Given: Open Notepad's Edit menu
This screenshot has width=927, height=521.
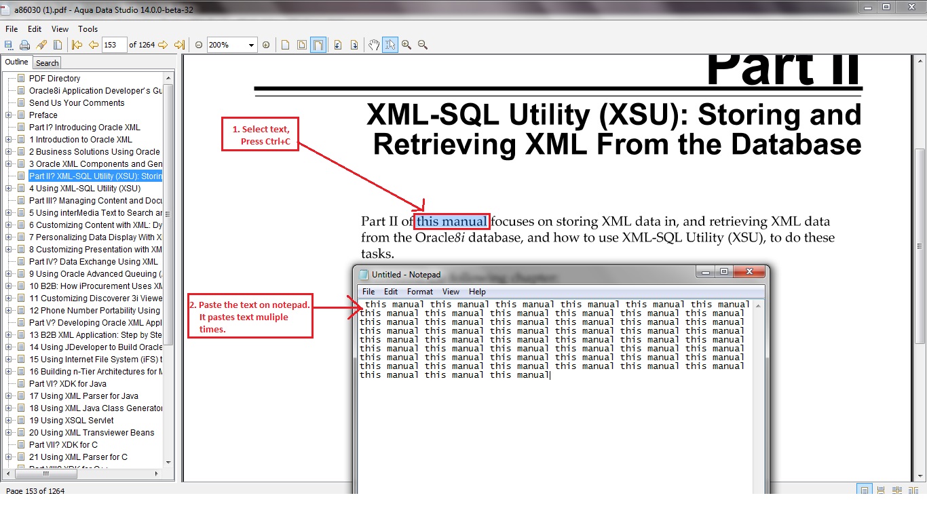Looking at the screenshot, I should (391, 292).
